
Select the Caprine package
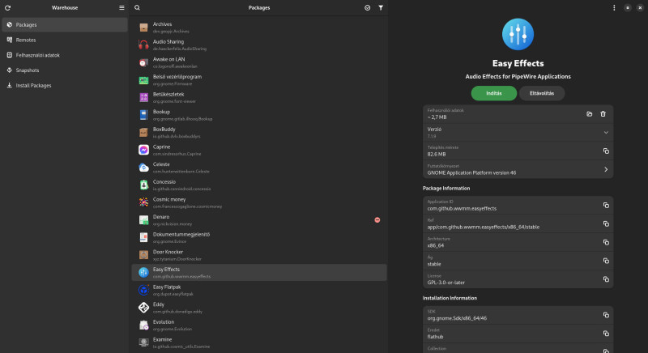click(259, 150)
